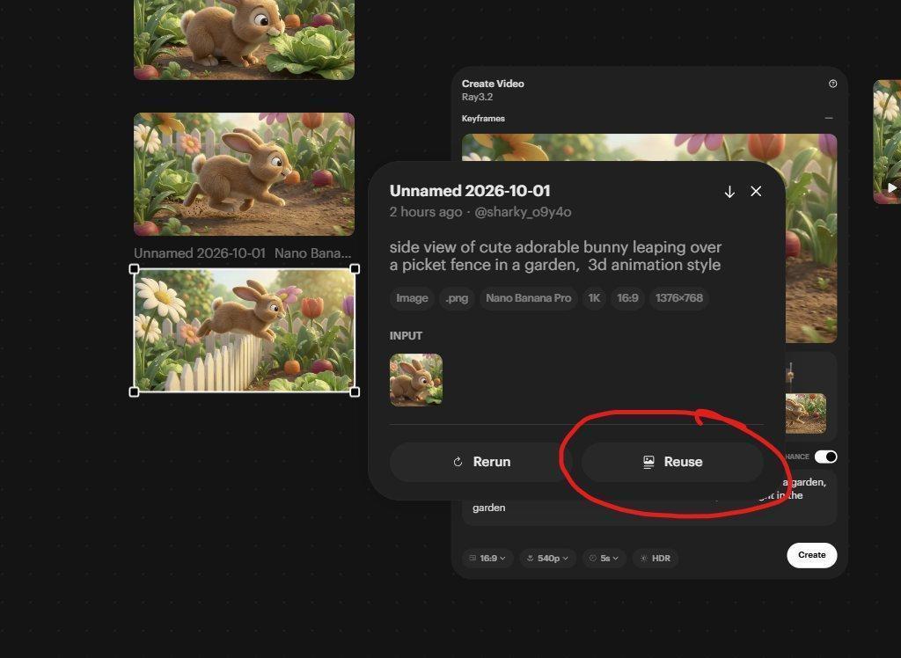Toggle the HDR option
Image resolution: width=901 pixels, height=658 pixels.
pyautogui.click(x=655, y=558)
